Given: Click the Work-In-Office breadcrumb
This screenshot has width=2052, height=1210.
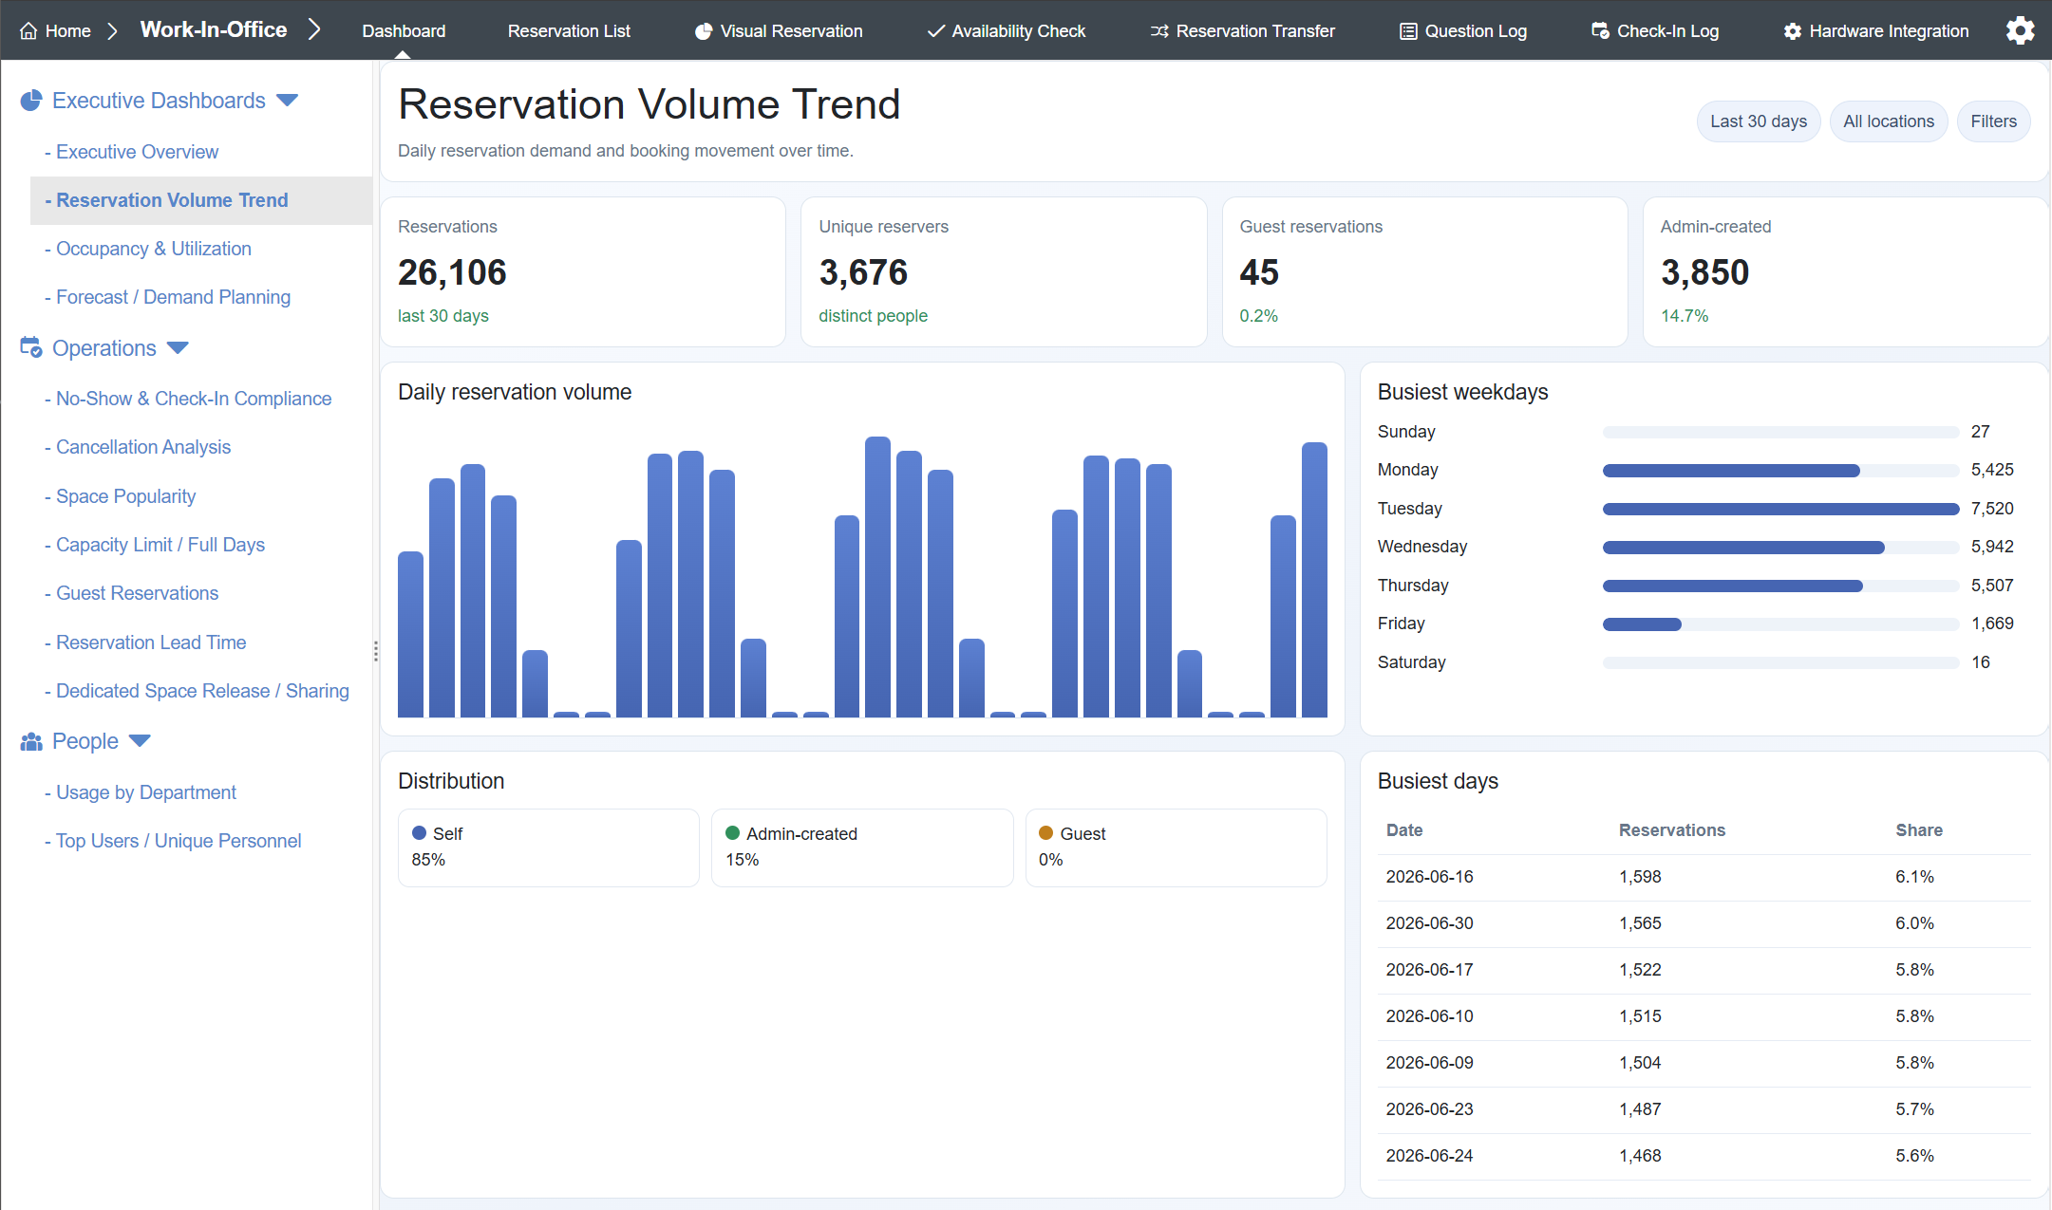Looking at the screenshot, I should click(214, 30).
